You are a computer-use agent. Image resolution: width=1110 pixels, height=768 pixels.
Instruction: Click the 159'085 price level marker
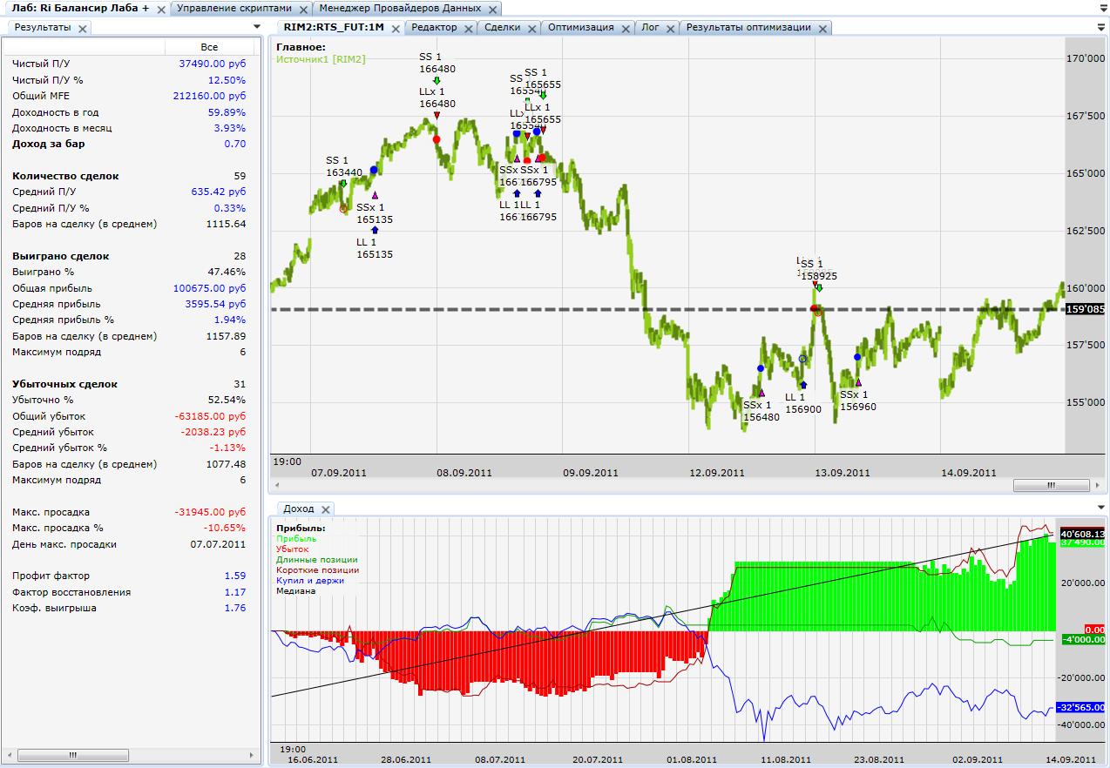pyautogui.click(x=1085, y=309)
